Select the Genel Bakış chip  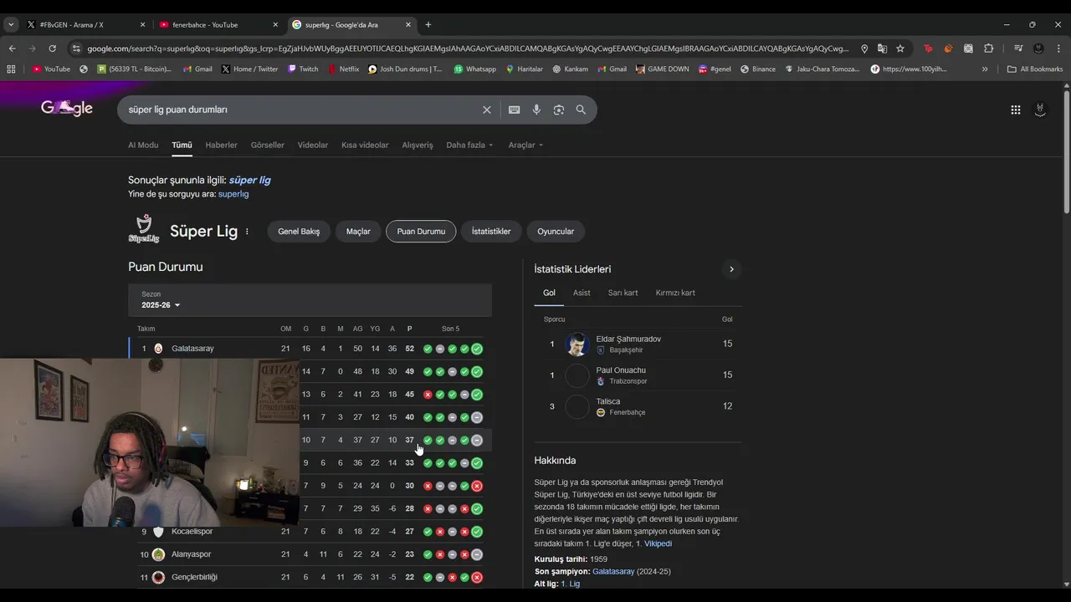(x=299, y=232)
